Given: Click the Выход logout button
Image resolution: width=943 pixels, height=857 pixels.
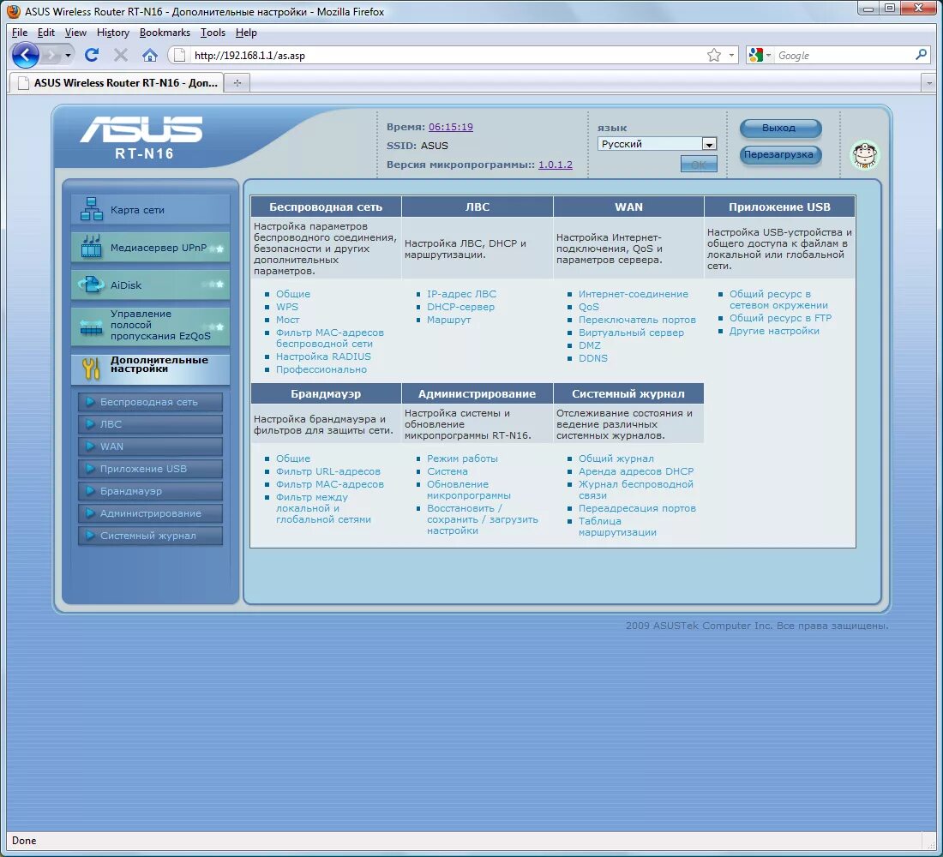Looking at the screenshot, I should pyautogui.click(x=780, y=128).
